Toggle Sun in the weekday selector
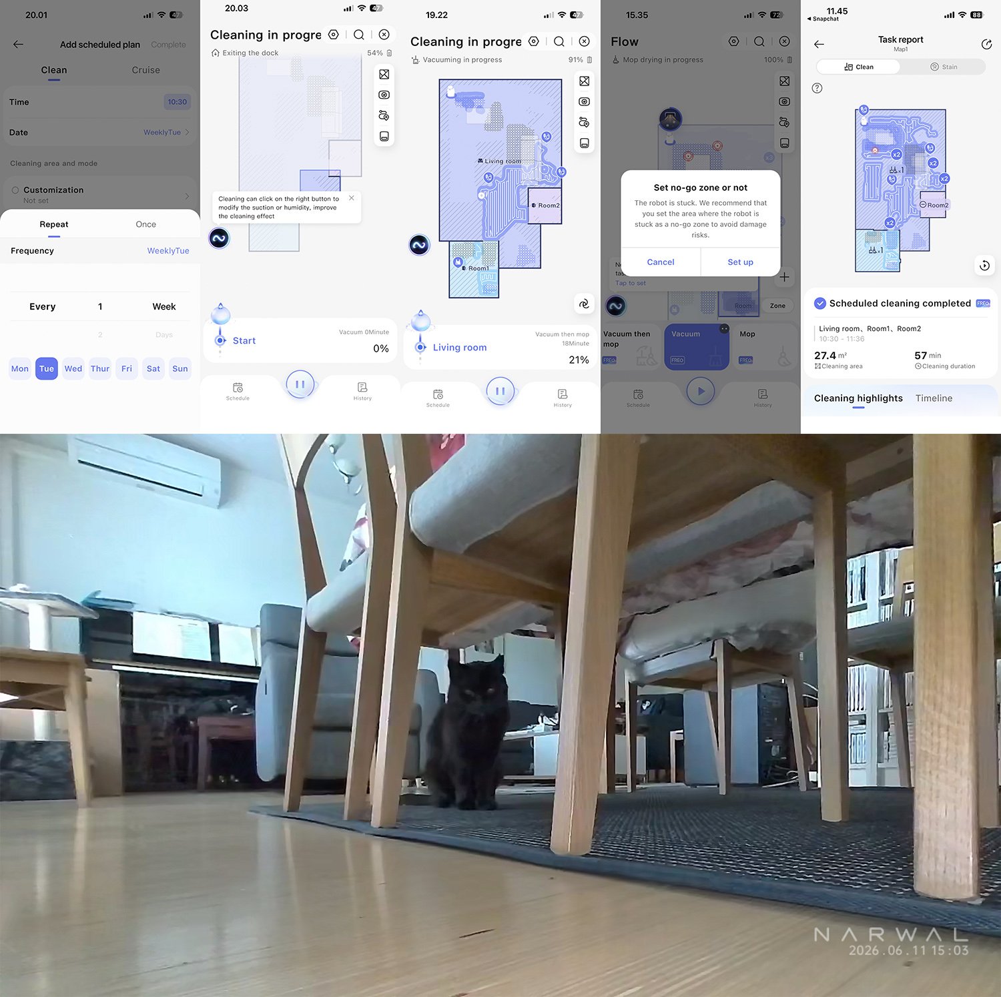 pyautogui.click(x=180, y=368)
